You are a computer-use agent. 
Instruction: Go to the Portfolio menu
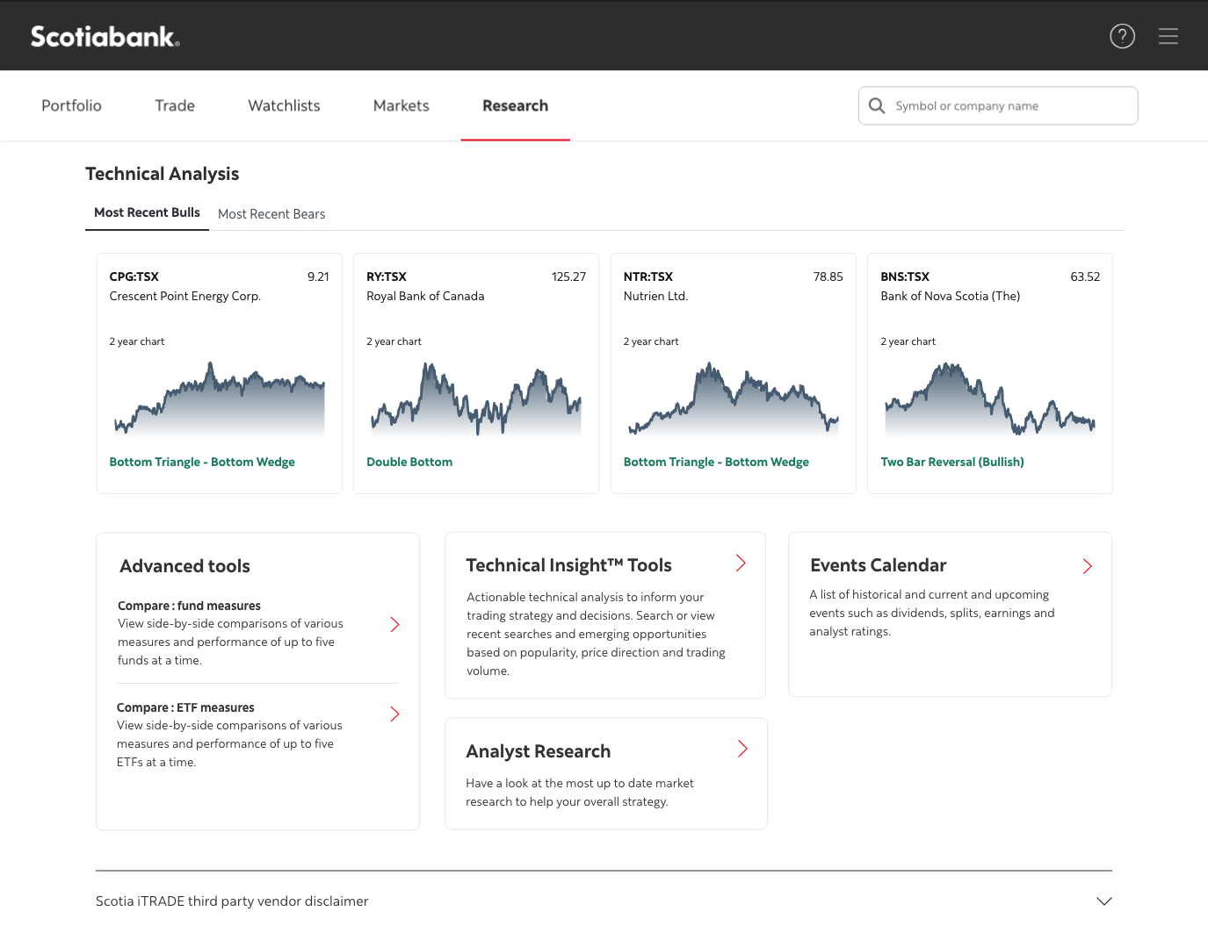pyautogui.click(x=71, y=105)
